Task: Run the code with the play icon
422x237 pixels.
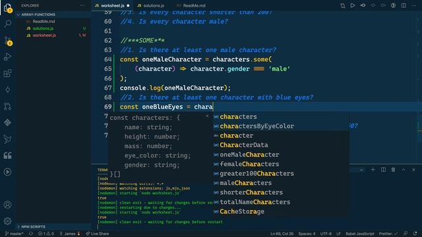Action: tap(353, 5)
